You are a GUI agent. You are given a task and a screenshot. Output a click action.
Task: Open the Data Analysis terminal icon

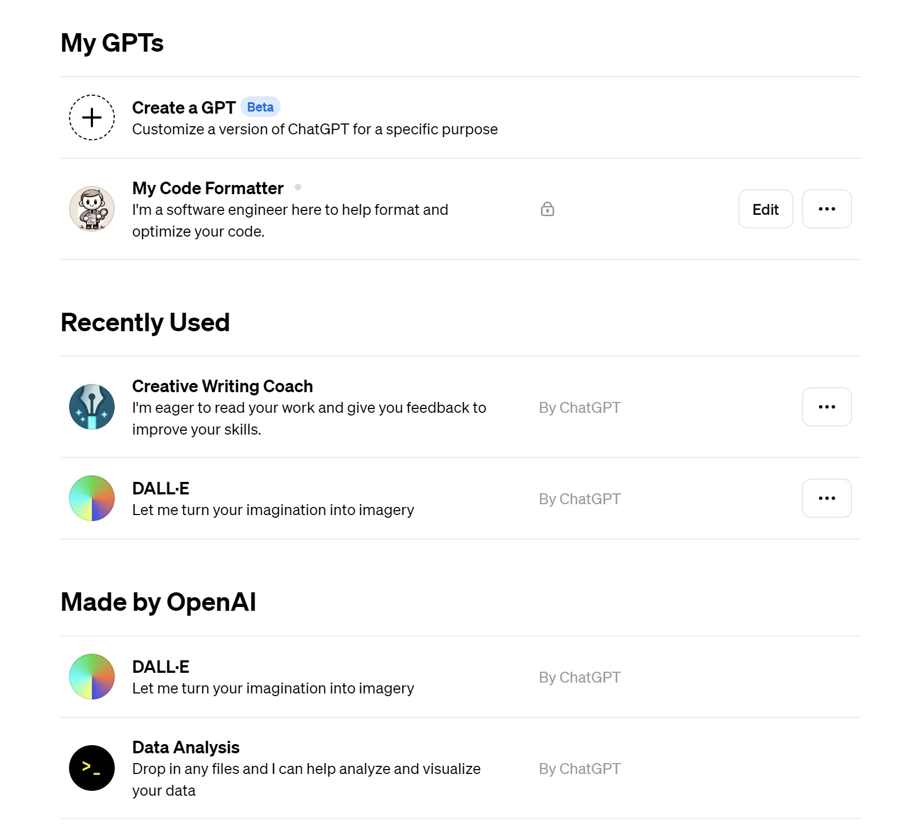tap(92, 768)
